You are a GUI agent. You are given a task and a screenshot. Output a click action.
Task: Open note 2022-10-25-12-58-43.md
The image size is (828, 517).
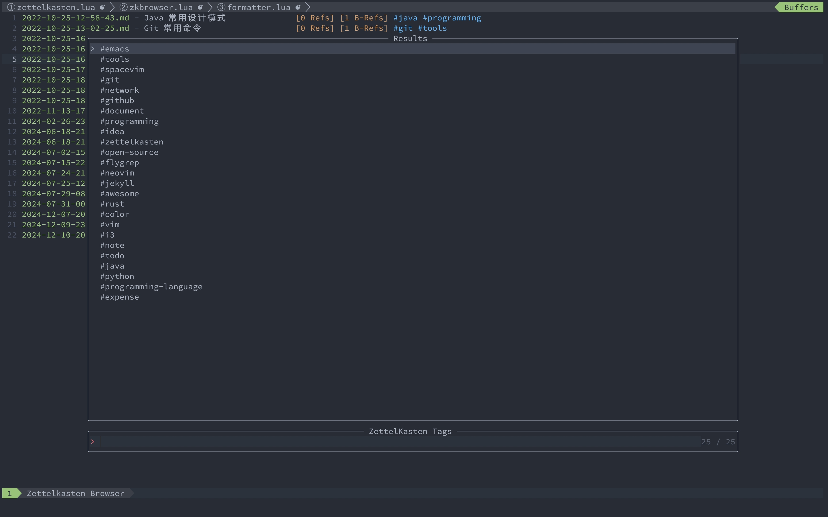coord(75,18)
